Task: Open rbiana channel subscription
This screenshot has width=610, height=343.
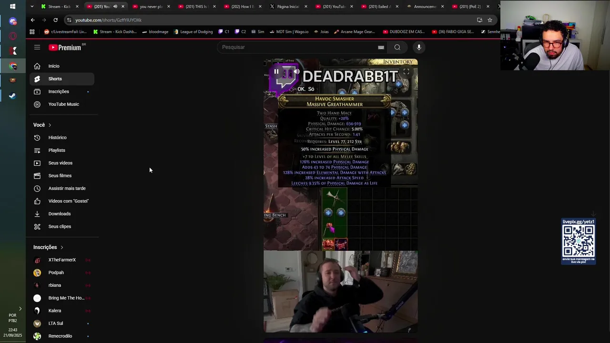Action: pyautogui.click(x=62, y=285)
